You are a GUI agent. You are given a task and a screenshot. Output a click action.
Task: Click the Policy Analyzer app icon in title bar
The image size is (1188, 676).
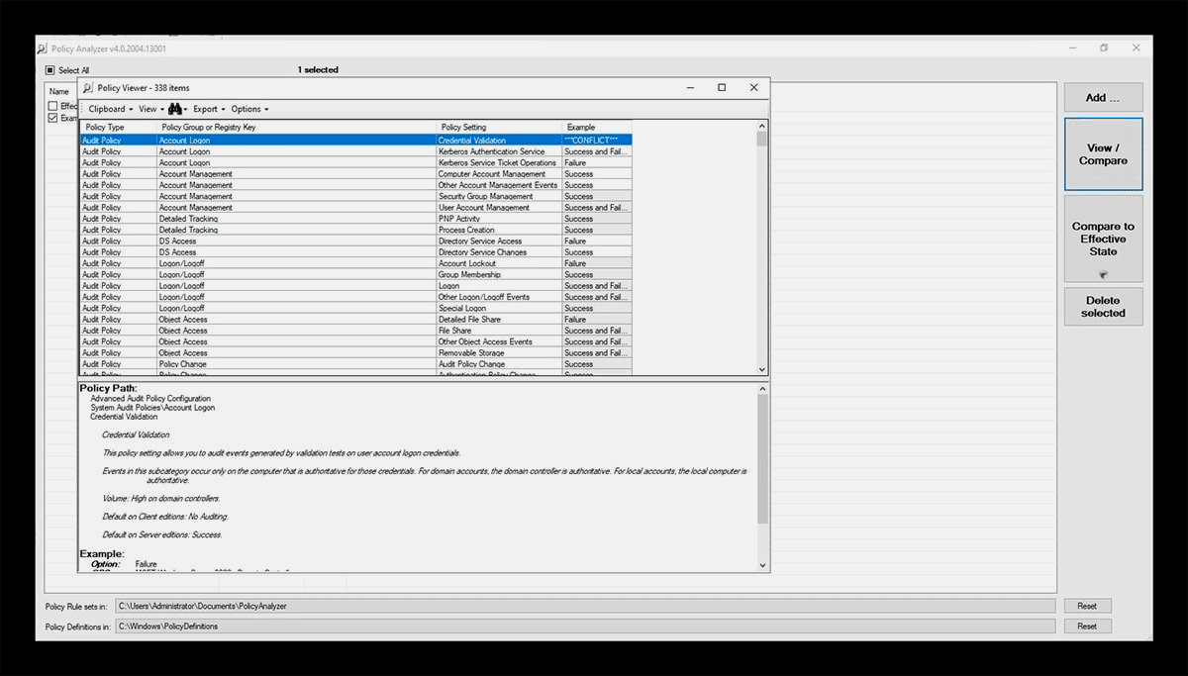[x=42, y=48]
